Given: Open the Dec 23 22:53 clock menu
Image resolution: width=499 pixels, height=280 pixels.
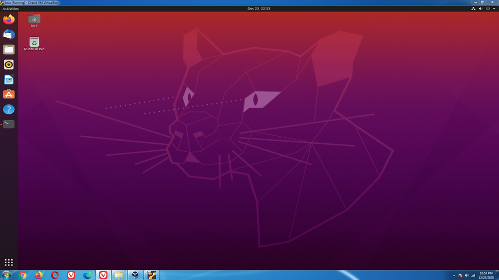Looking at the screenshot, I should coord(258,8).
